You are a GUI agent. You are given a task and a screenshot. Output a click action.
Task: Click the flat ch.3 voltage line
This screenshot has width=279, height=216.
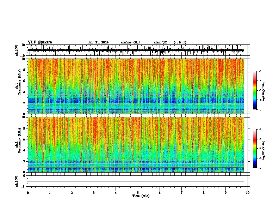(136, 181)
